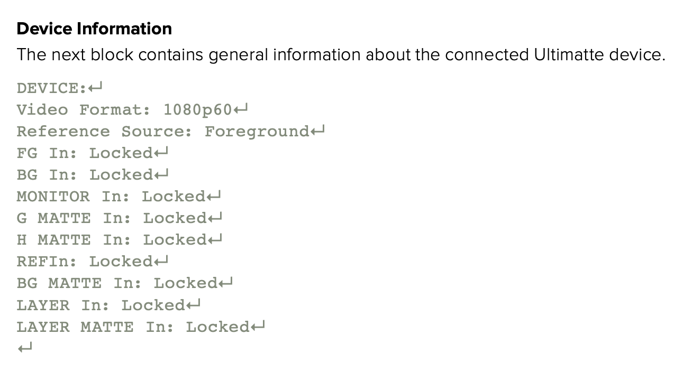Click the lone return symbol on the last line
The height and width of the screenshot is (371, 692).
pyautogui.click(x=25, y=348)
